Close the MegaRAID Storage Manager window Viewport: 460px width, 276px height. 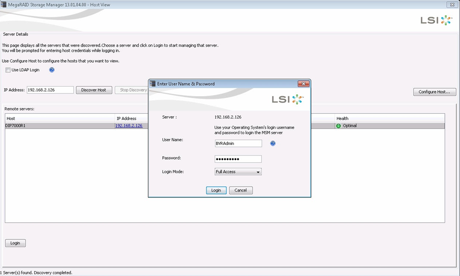[452, 4]
